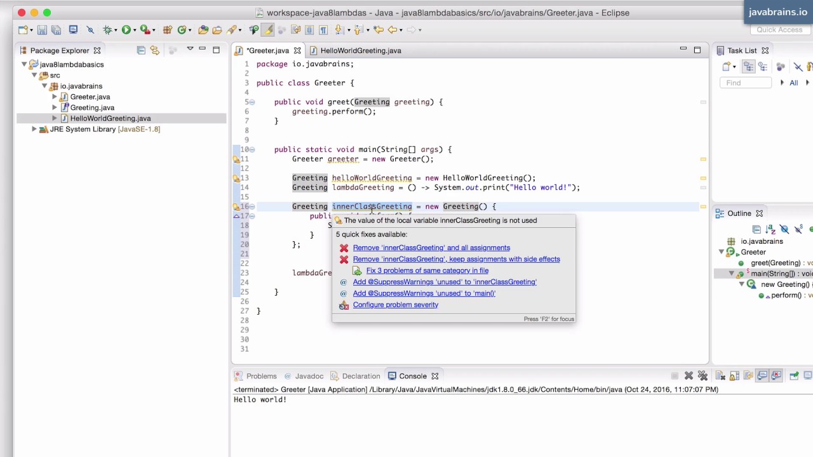Image resolution: width=813 pixels, height=457 pixels.
Task: Toggle Sort alphabetically in Outline view
Action: [x=770, y=229]
